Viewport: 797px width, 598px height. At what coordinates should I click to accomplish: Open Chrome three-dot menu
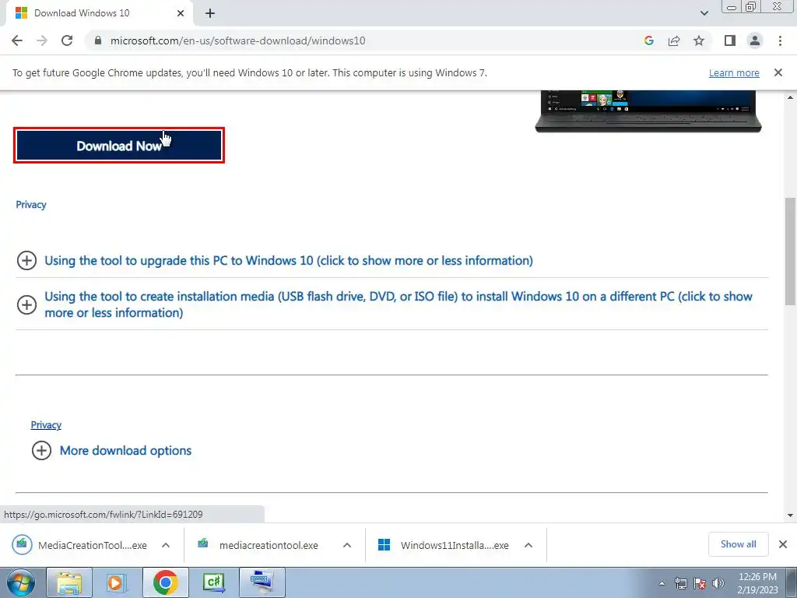[780, 40]
